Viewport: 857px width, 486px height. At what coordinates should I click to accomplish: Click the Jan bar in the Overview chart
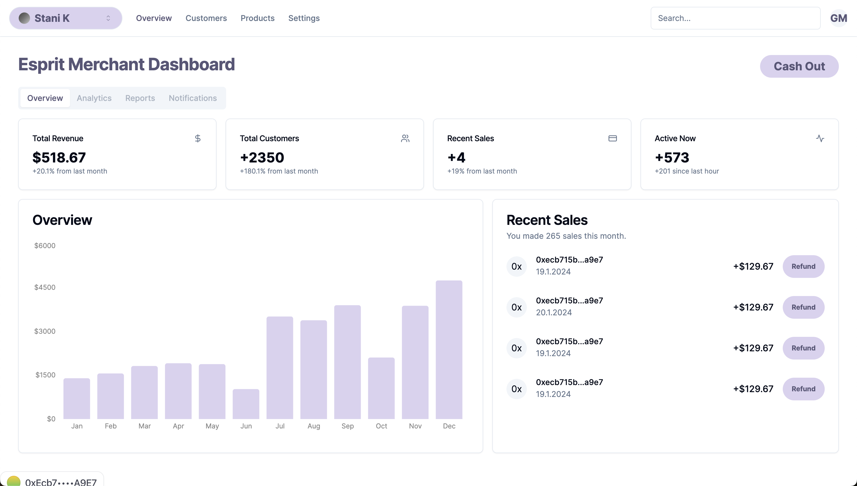pyautogui.click(x=77, y=399)
